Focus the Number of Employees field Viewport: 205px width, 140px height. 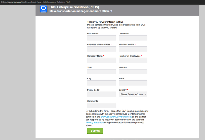point(133,60)
